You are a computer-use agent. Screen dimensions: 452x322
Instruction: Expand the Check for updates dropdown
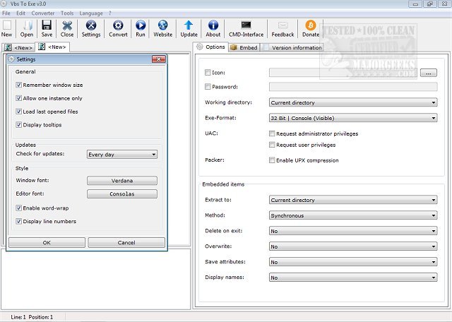[121, 154]
